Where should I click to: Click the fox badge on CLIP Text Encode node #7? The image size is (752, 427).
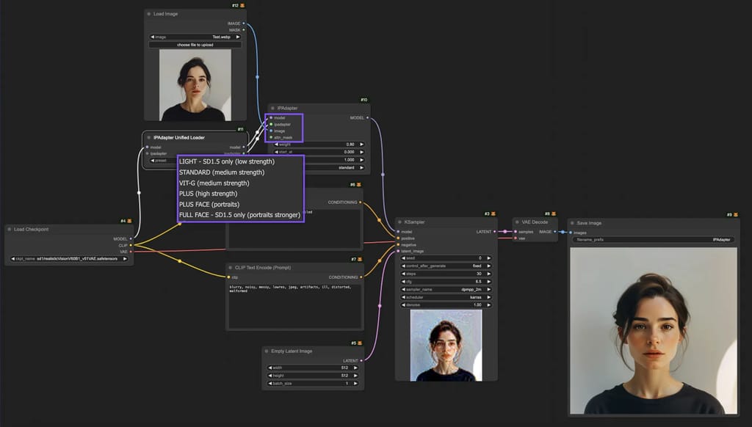point(360,259)
